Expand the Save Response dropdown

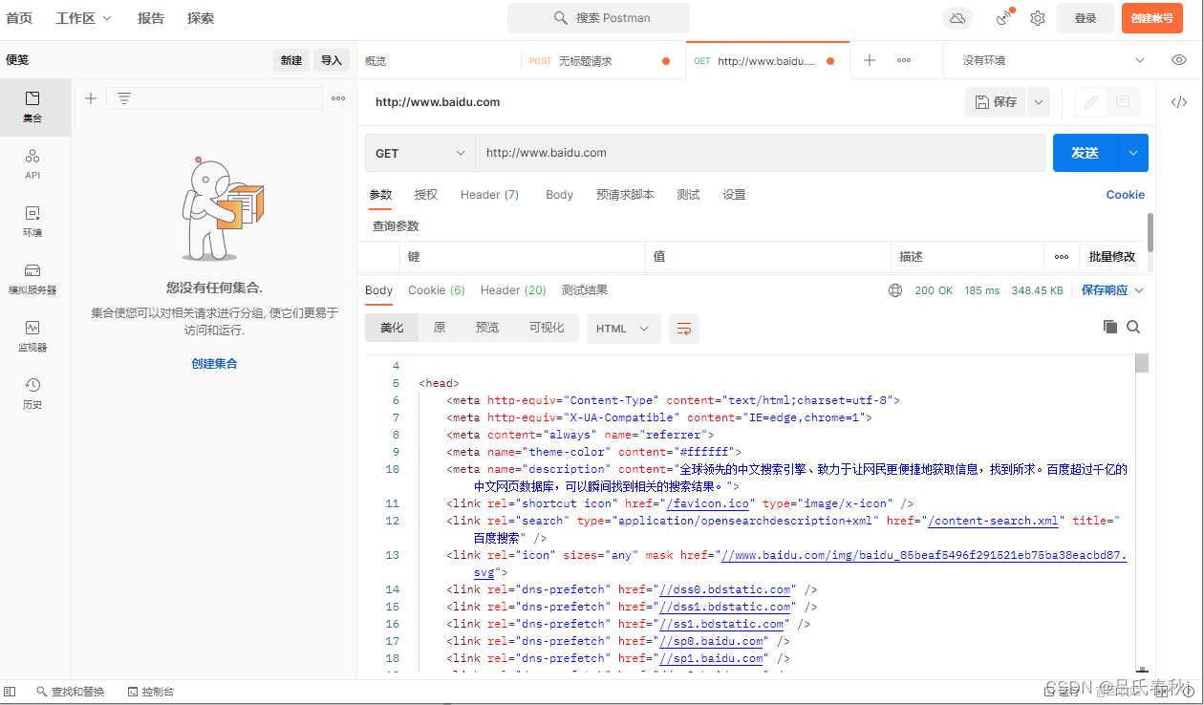pos(1112,290)
